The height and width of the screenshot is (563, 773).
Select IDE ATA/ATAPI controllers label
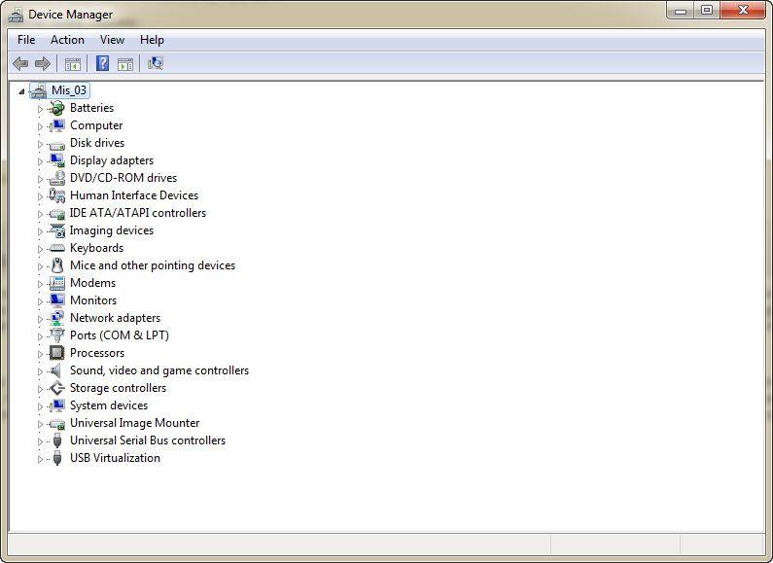137,213
